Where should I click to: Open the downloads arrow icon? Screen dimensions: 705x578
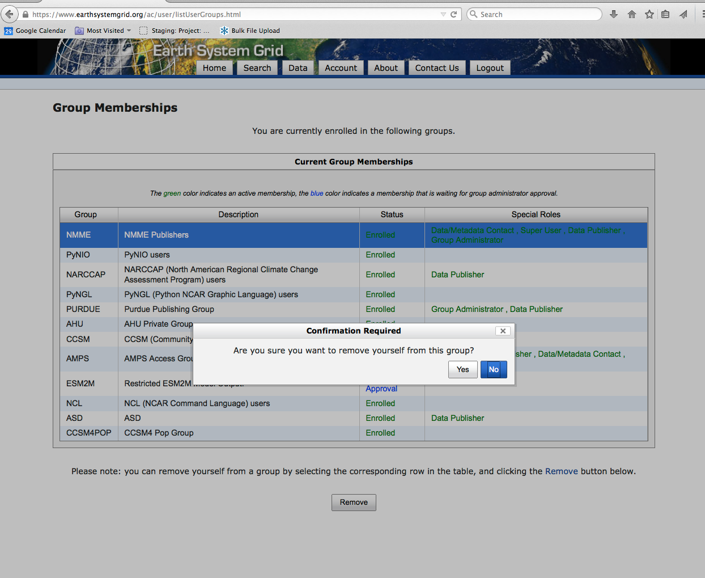[x=613, y=14]
